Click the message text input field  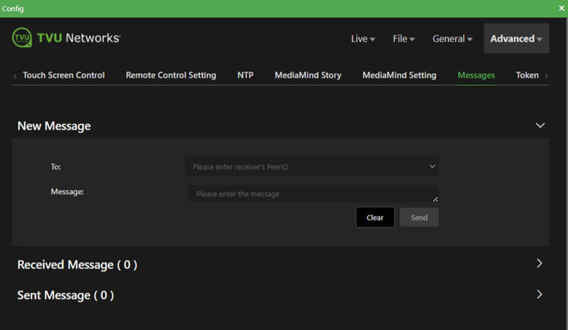tap(313, 195)
